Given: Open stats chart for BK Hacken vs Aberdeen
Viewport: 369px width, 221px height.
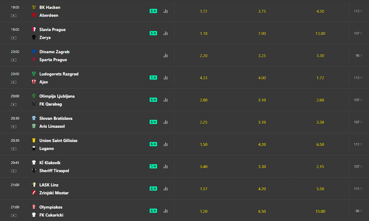Looking at the screenshot, I should tap(166, 11).
